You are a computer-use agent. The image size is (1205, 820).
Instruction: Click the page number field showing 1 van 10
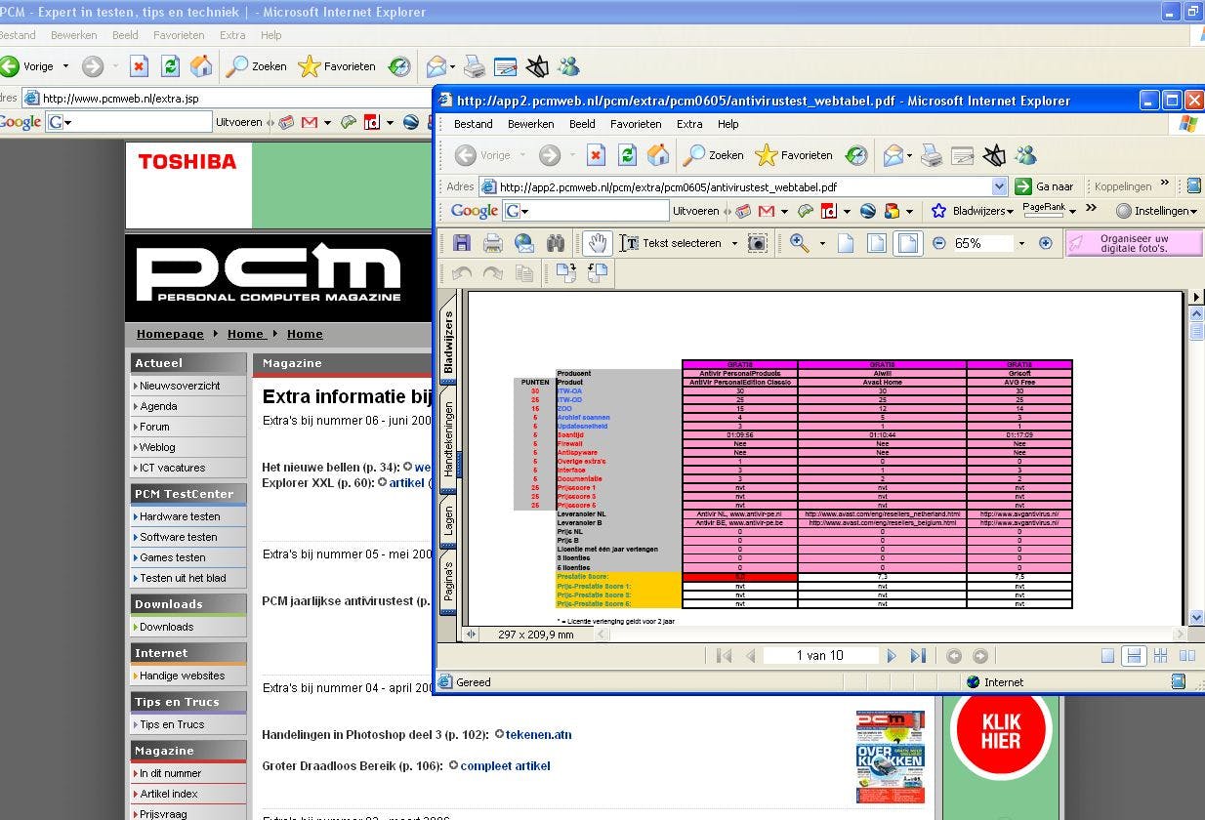(x=821, y=655)
